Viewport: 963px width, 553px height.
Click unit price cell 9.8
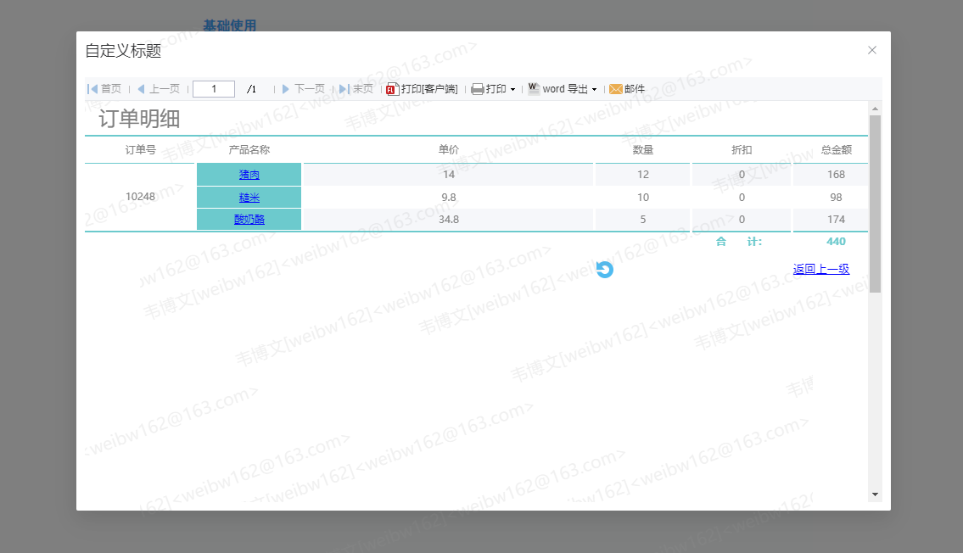coord(448,198)
